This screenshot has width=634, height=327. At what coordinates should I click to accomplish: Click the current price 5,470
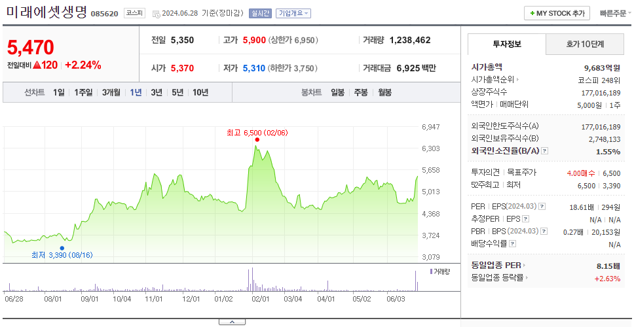[x=31, y=48]
